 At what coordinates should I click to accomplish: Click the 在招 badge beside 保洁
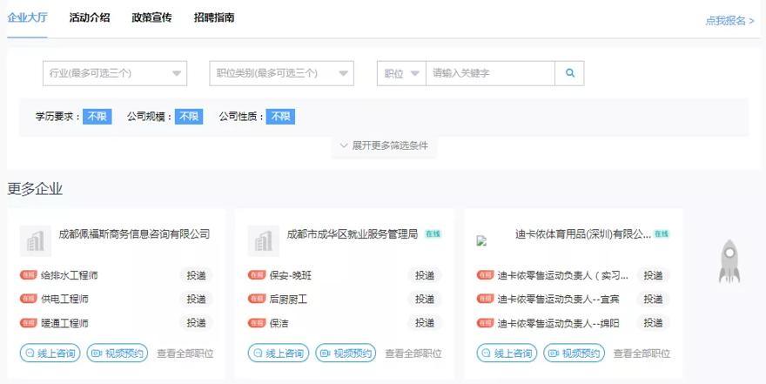point(257,323)
